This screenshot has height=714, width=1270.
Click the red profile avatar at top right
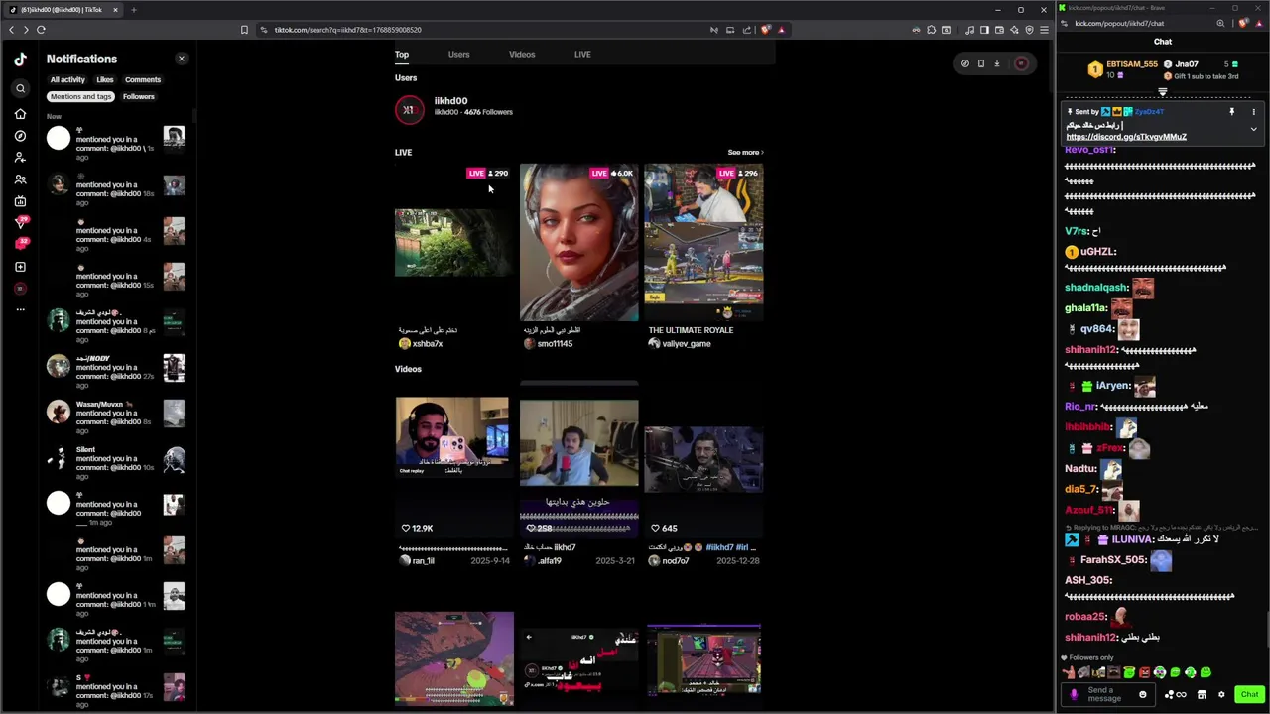(1021, 63)
